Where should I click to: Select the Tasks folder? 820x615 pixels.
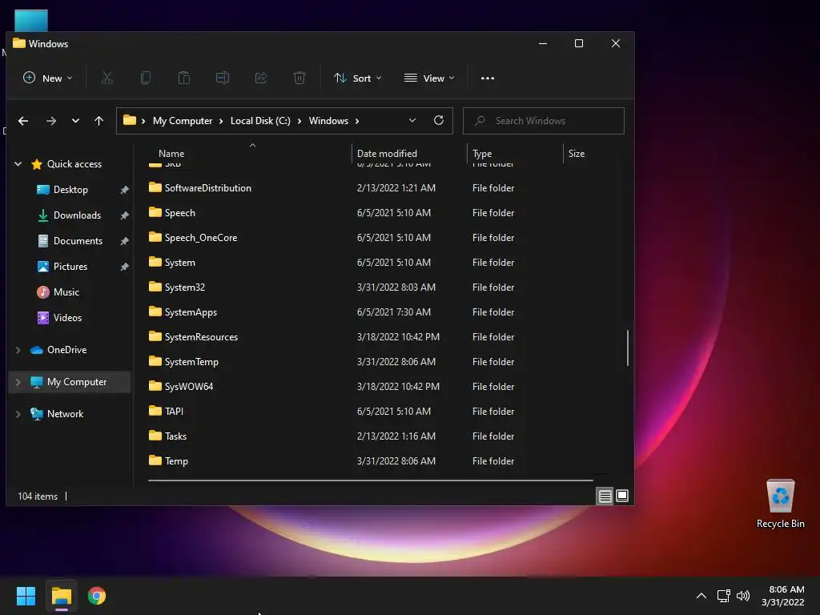[175, 436]
